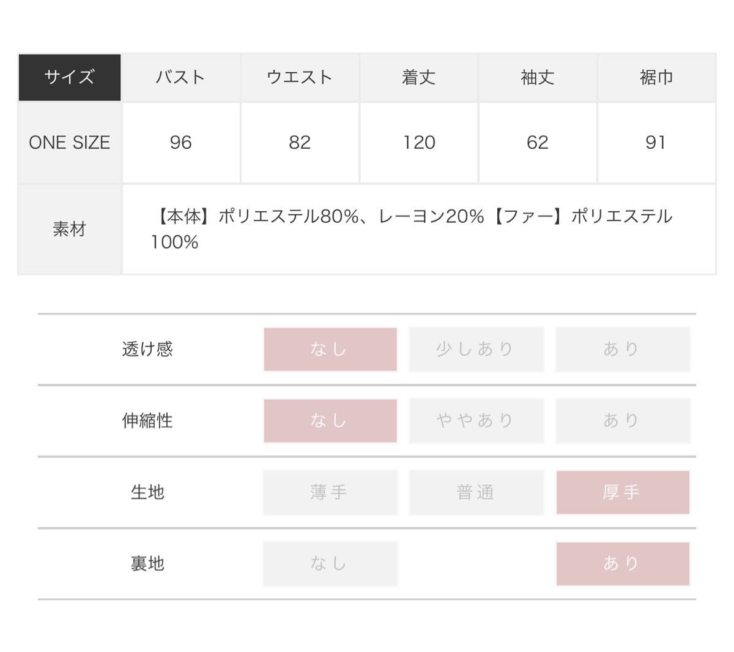Click the ウエスト column header
The image size is (734, 652).
[x=300, y=78]
